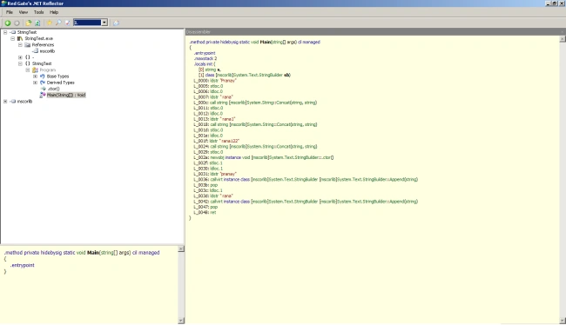Click the StringBuilder::Append line L_0036
The image size is (566, 325).
coord(306,179)
